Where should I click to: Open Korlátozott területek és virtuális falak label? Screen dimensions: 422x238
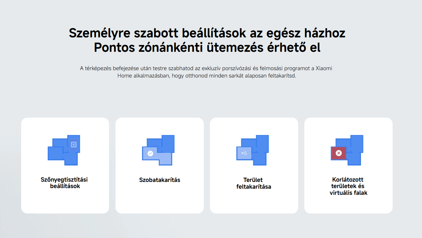coord(348,186)
